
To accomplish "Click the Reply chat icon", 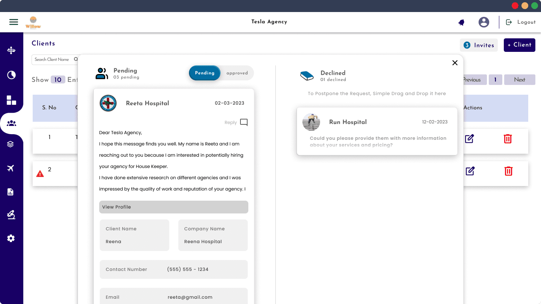I will tap(244, 122).
